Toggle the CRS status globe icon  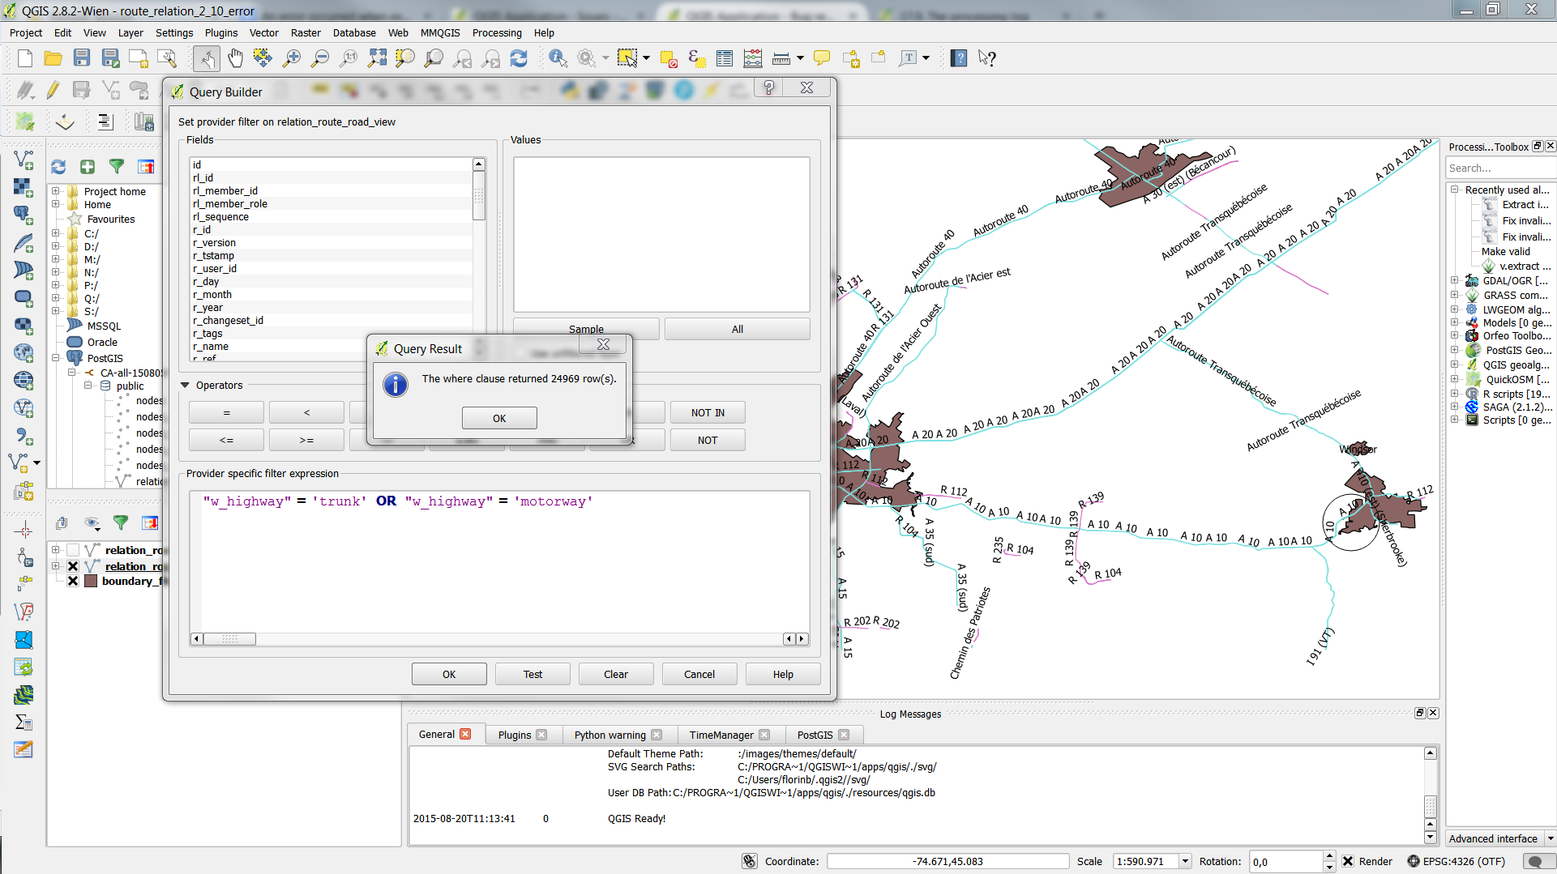coord(1413,861)
